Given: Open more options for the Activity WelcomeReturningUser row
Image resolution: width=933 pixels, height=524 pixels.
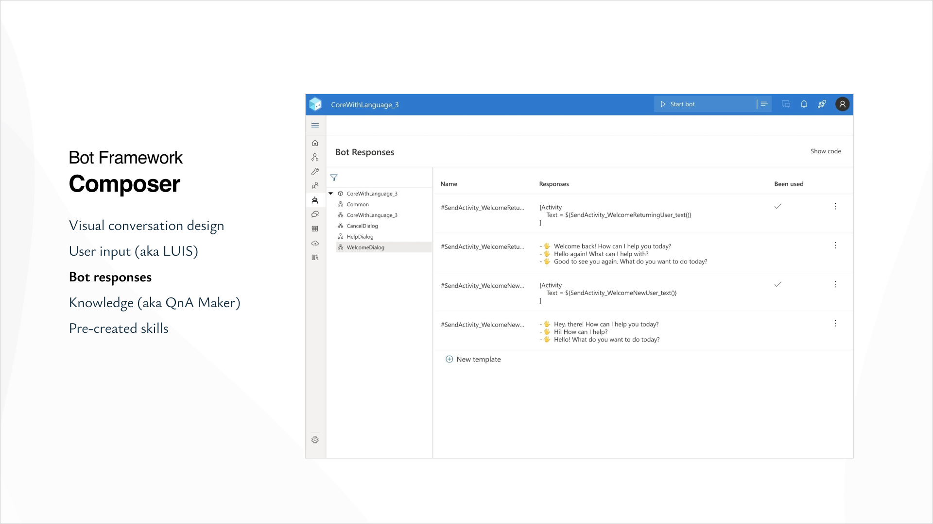Looking at the screenshot, I should pyautogui.click(x=835, y=207).
